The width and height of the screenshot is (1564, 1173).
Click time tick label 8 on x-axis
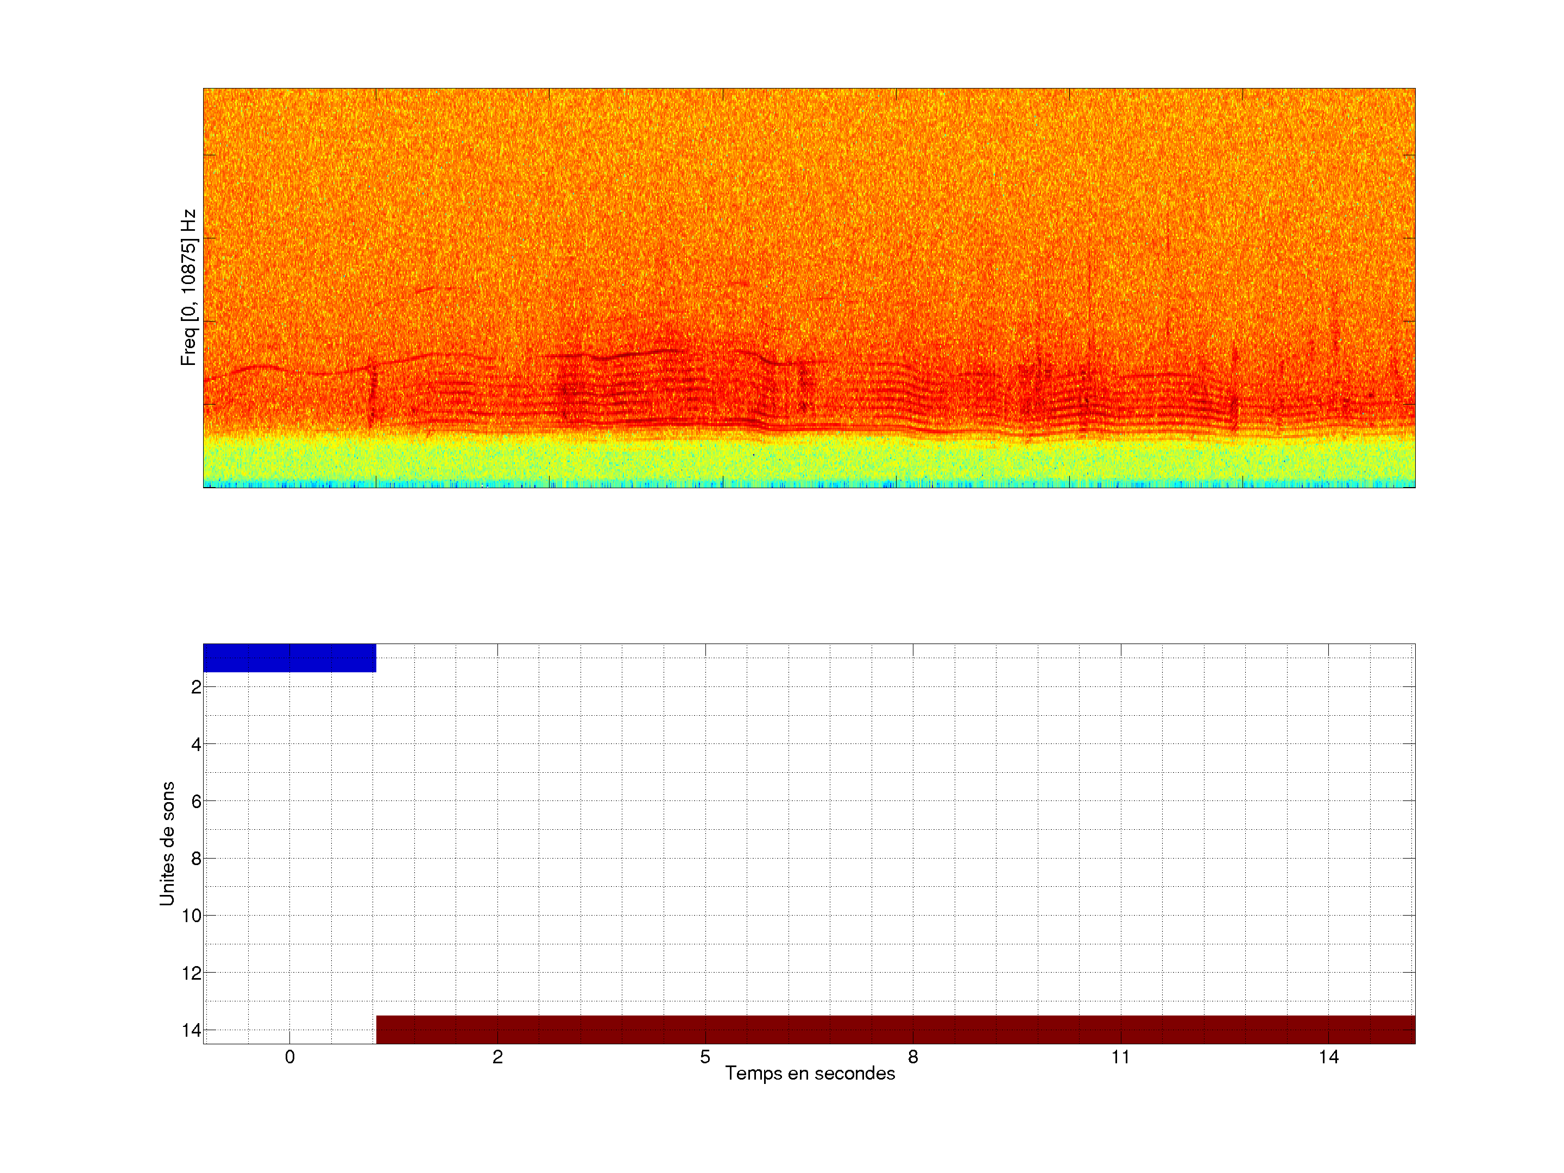pyautogui.click(x=913, y=1057)
